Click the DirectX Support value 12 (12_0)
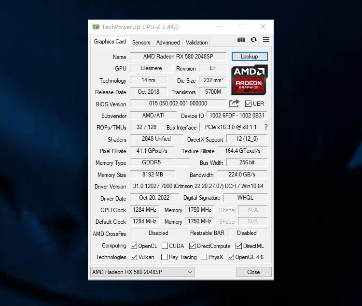The height and width of the screenshot is (306, 362). tap(247, 139)
